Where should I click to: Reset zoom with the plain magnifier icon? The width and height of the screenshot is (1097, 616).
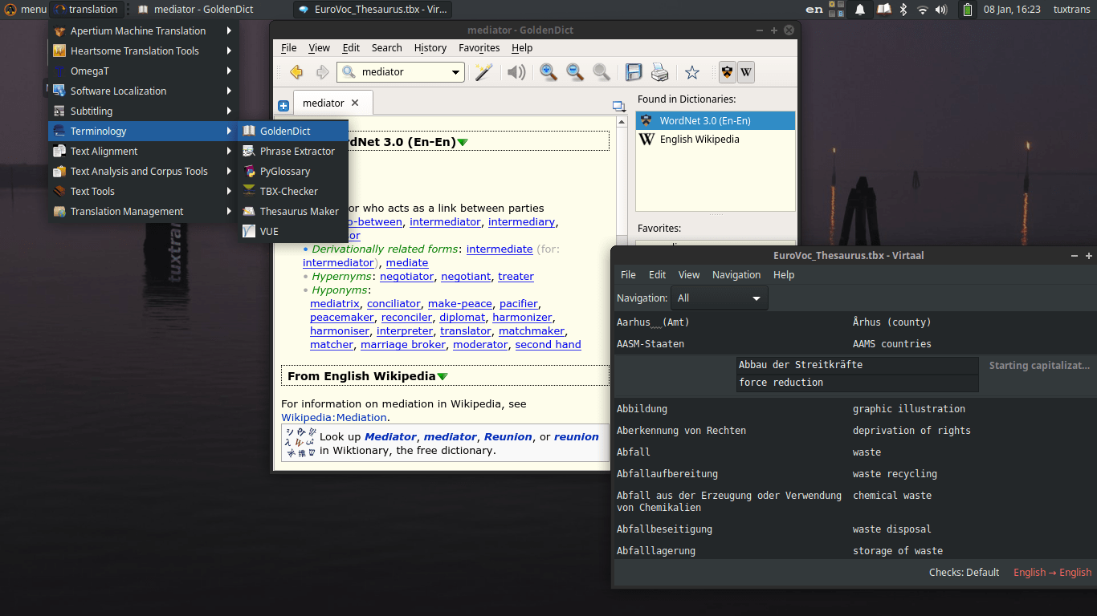pos(602,72)
